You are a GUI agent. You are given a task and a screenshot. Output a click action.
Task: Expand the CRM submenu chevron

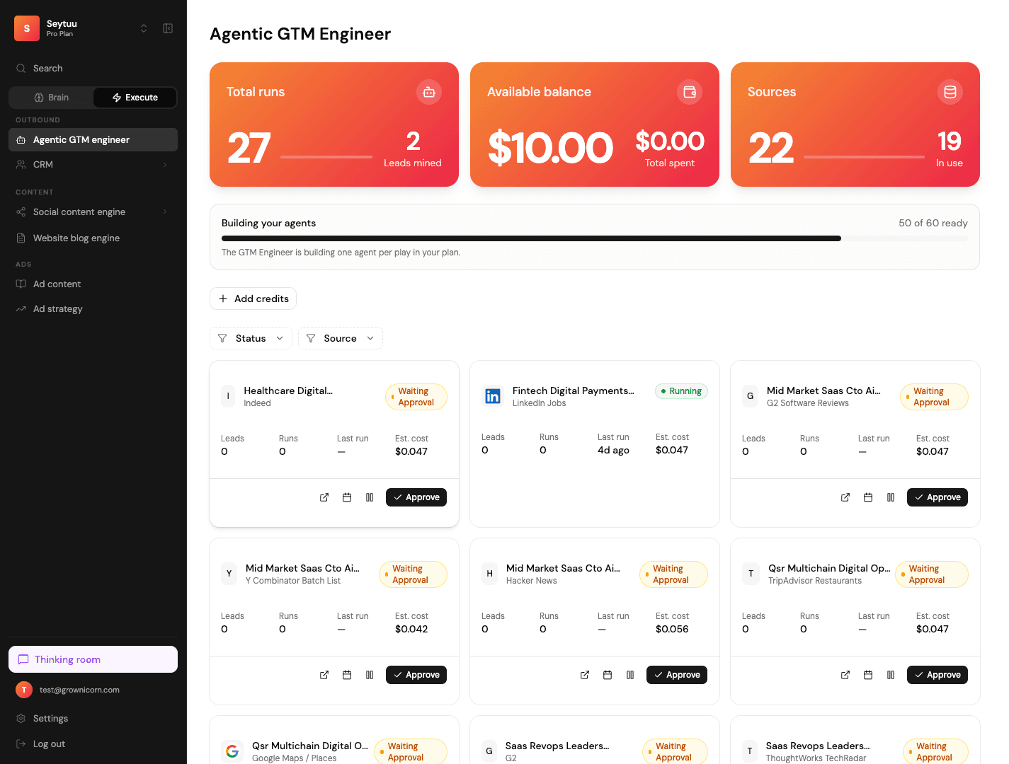point(165,164)
